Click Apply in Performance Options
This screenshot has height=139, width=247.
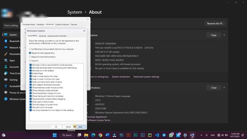coord(80,127)
